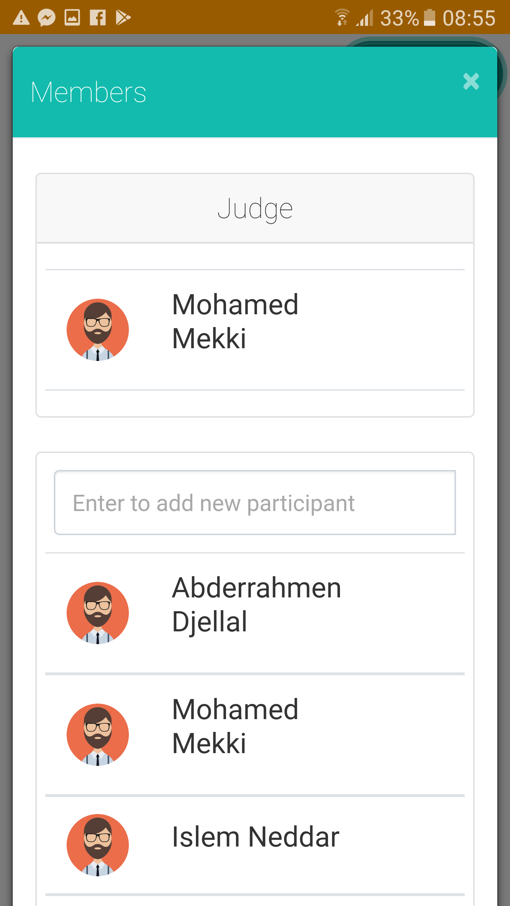Select participant Islem Neddar name
Image resolution: width=510 pixels, height=906 pixels.
(256, 837)
